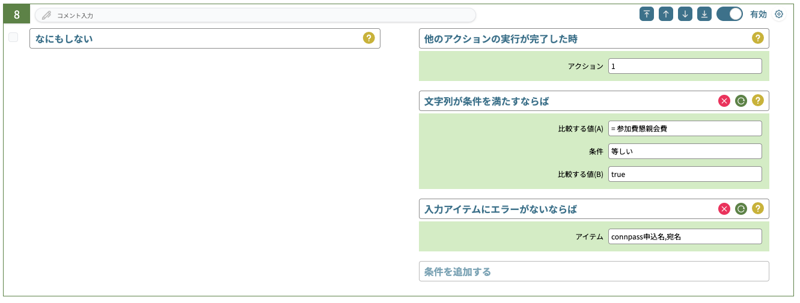Show help for 入力アイテムにエラーがないならば
The width and height of the screenshot is (800, 303).
(x=758, y=209)
